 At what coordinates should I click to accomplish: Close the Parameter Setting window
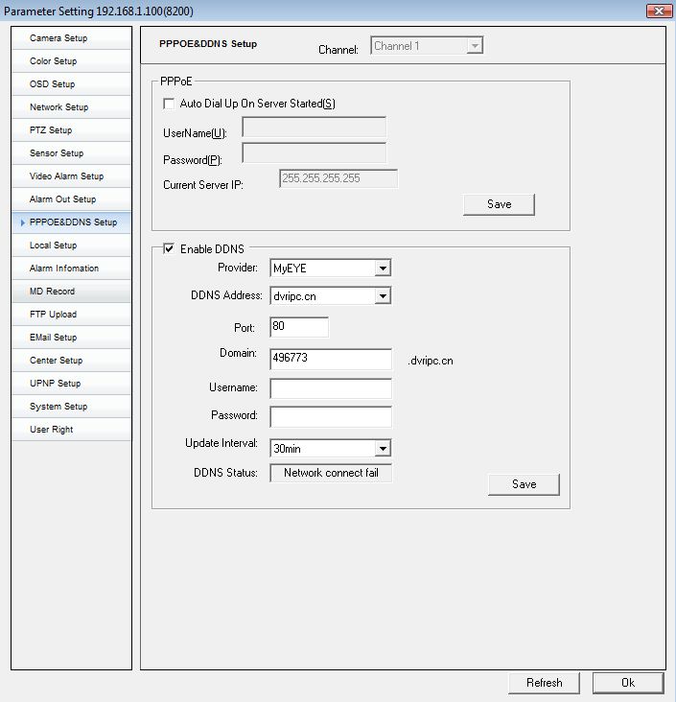[658, 11]
